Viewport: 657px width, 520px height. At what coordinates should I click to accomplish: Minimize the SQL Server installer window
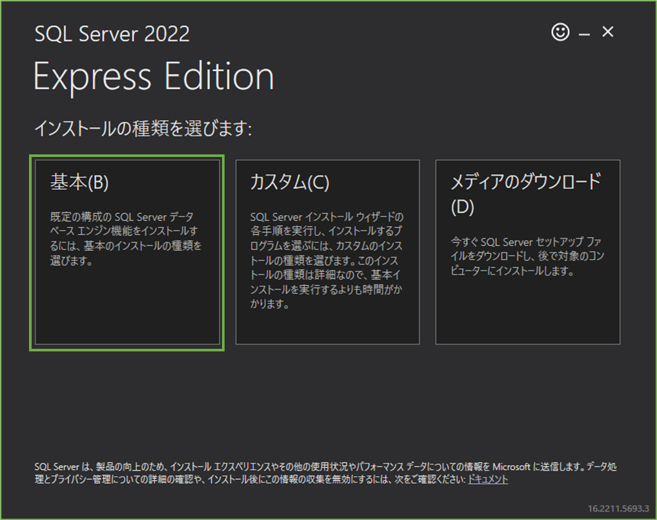click(x=584, y=33)
